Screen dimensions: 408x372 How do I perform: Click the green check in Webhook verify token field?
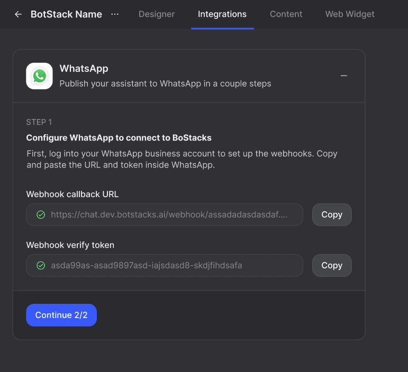(x=41, y=265)
